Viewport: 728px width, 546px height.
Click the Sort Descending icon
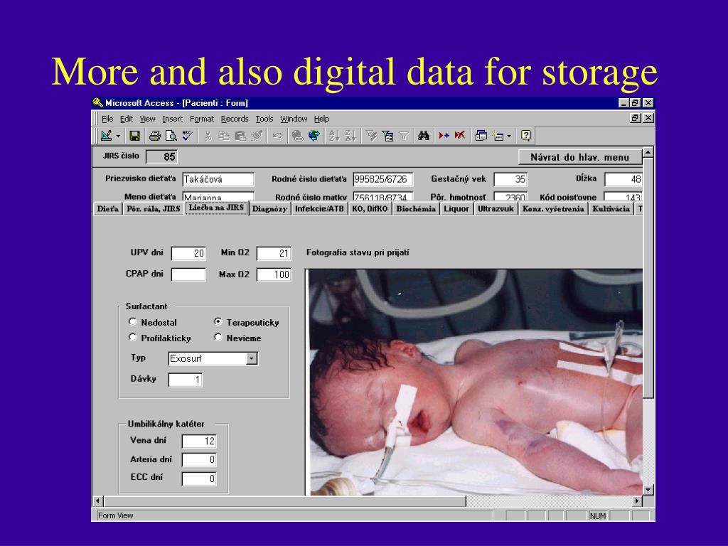coord(350,136)
